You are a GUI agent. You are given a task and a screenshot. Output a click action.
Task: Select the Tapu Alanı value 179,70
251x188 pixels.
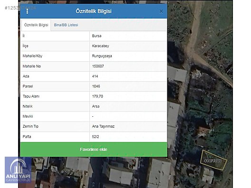97,96
